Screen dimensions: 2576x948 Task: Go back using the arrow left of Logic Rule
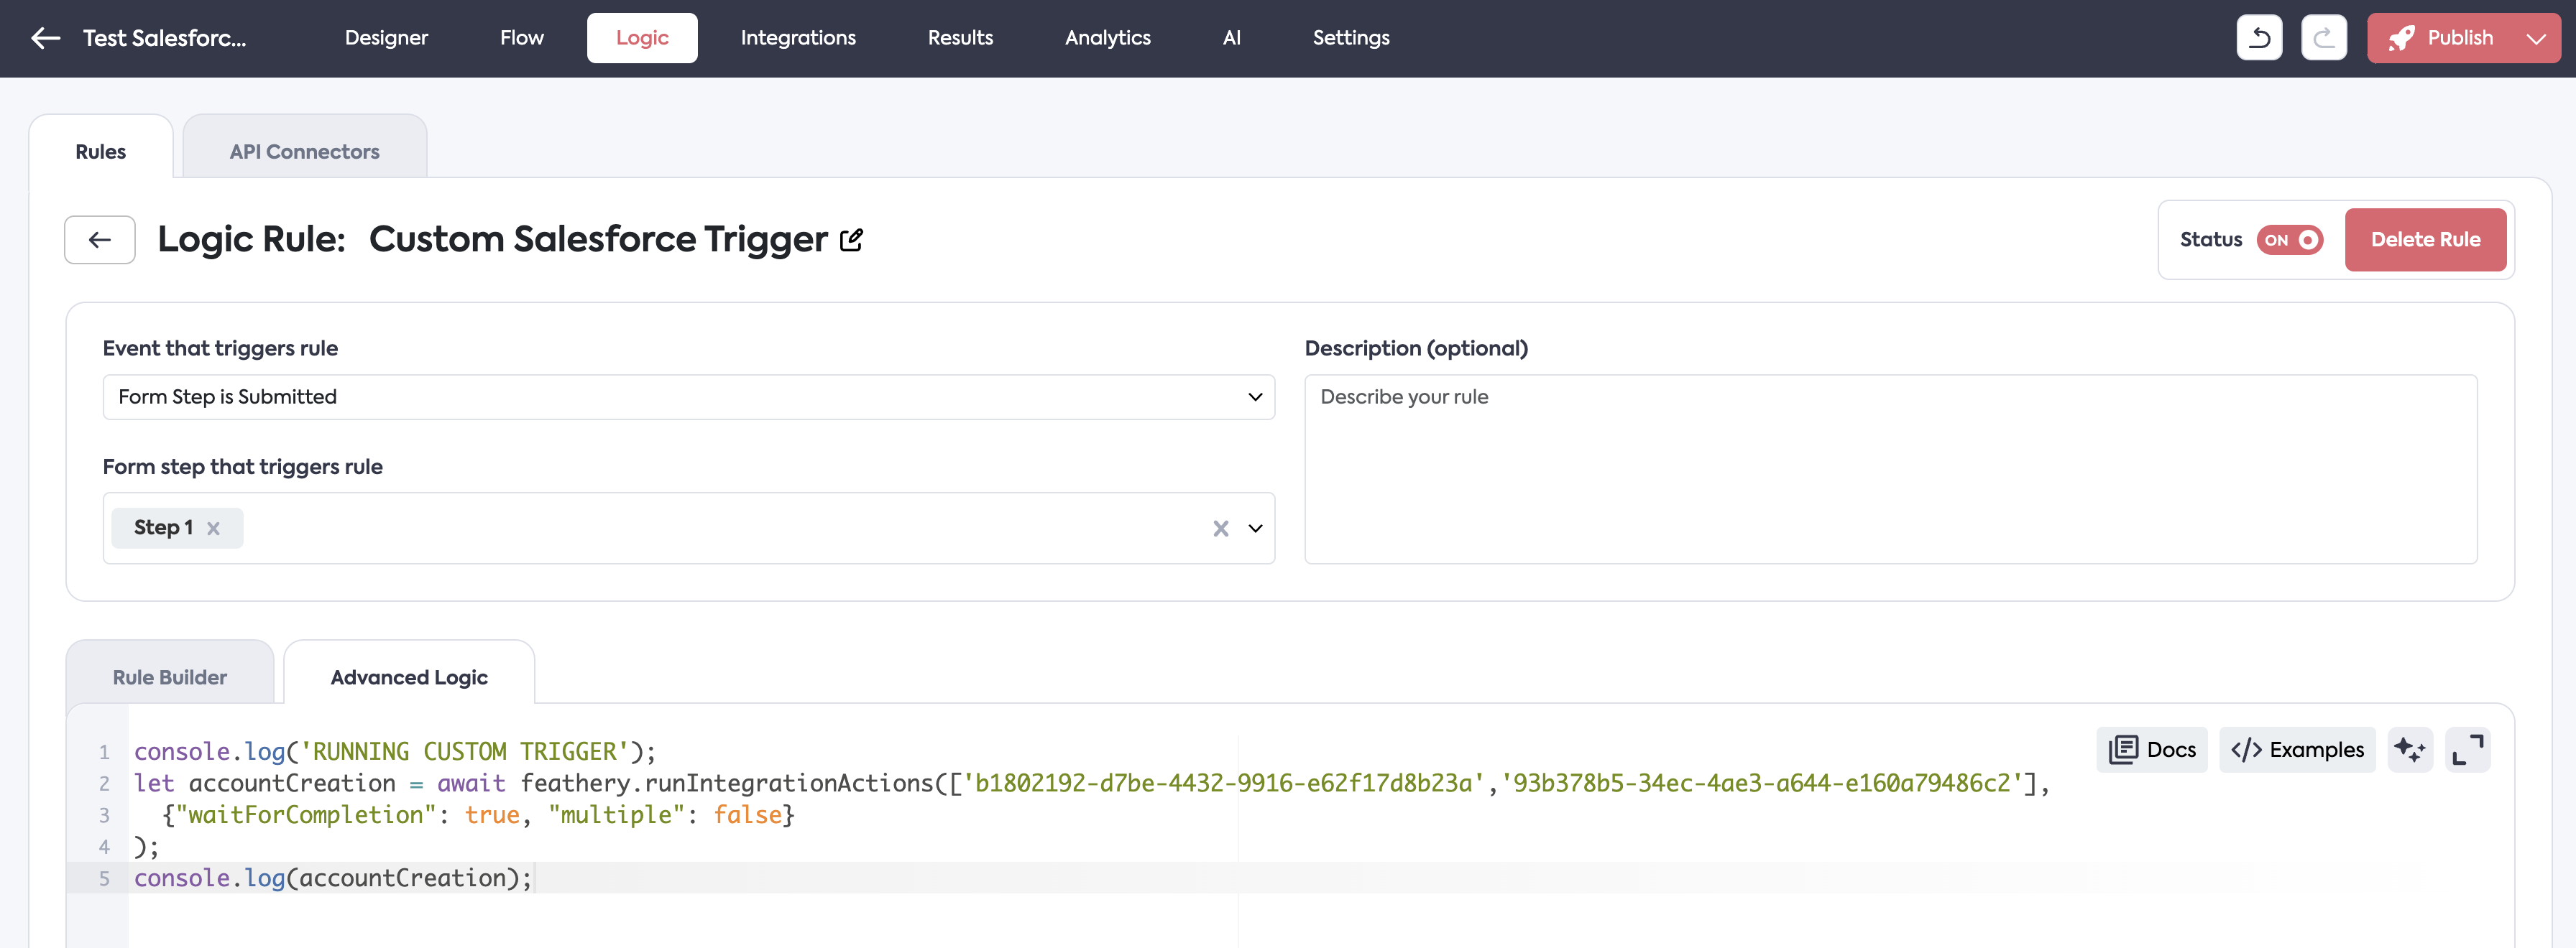pyautogui.click(x=100, y=240)
